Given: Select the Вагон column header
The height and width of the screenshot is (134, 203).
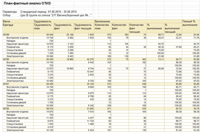Looking at the screenshot, I should pos(6,21).
